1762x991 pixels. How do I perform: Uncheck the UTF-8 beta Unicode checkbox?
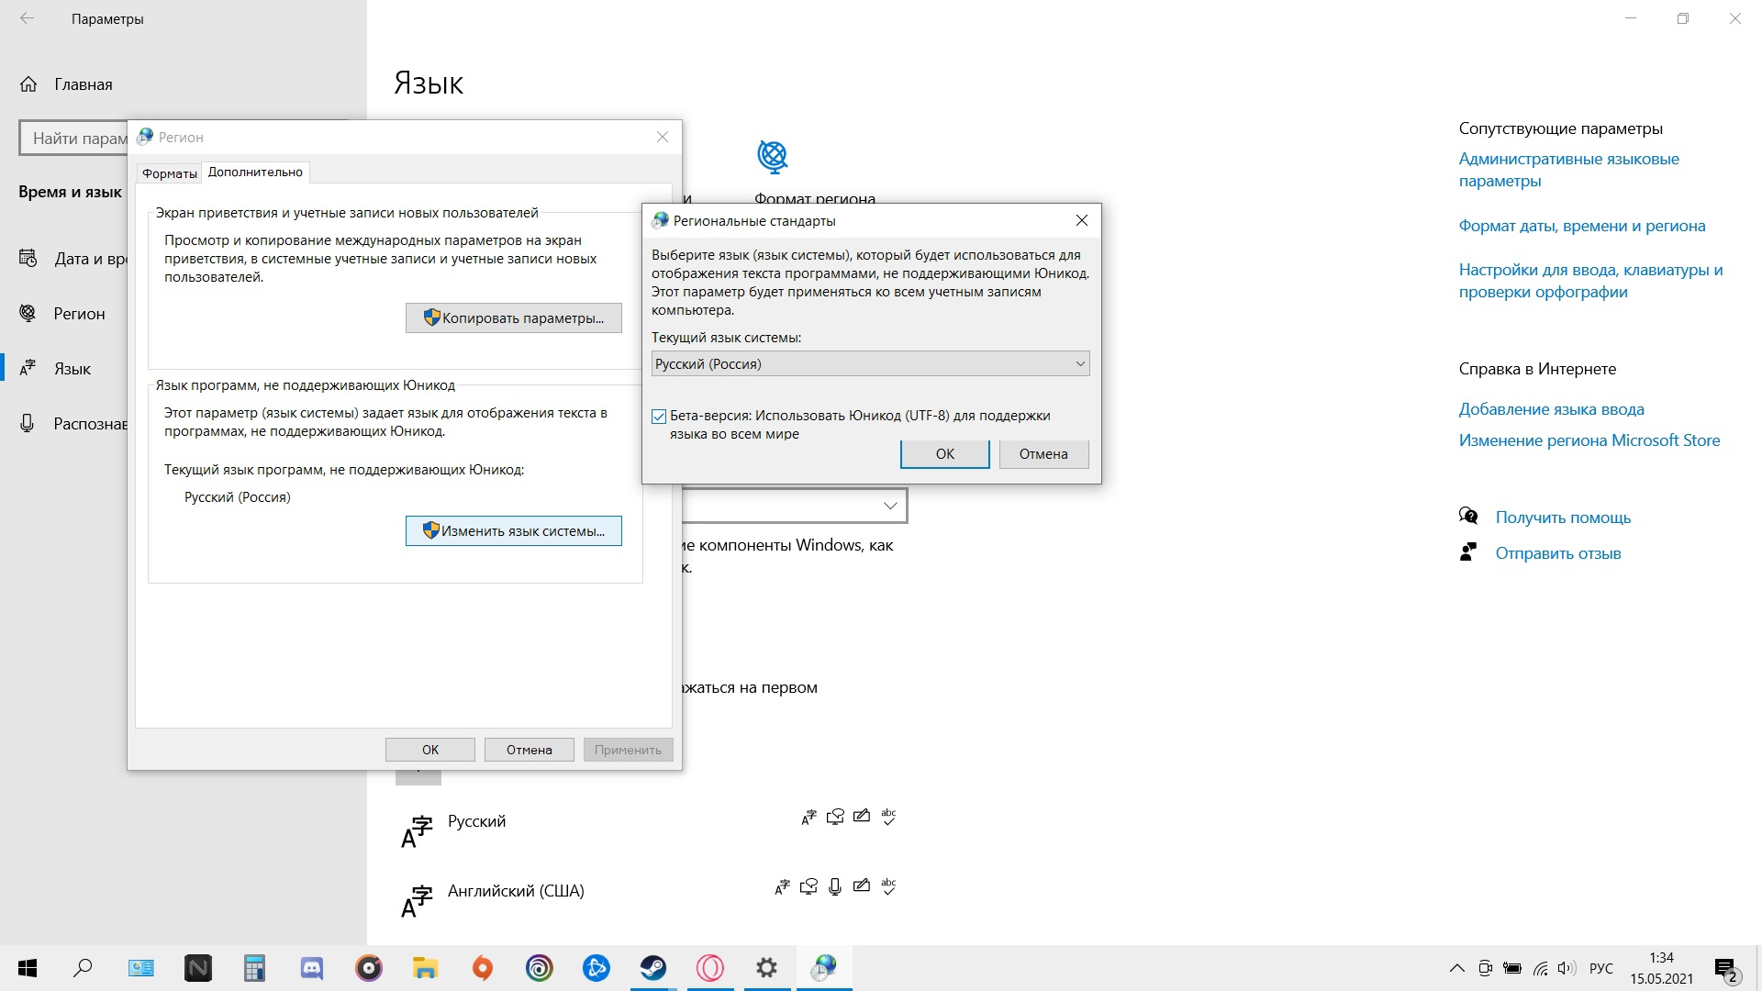pyautogui.click(x=659, y=417)
